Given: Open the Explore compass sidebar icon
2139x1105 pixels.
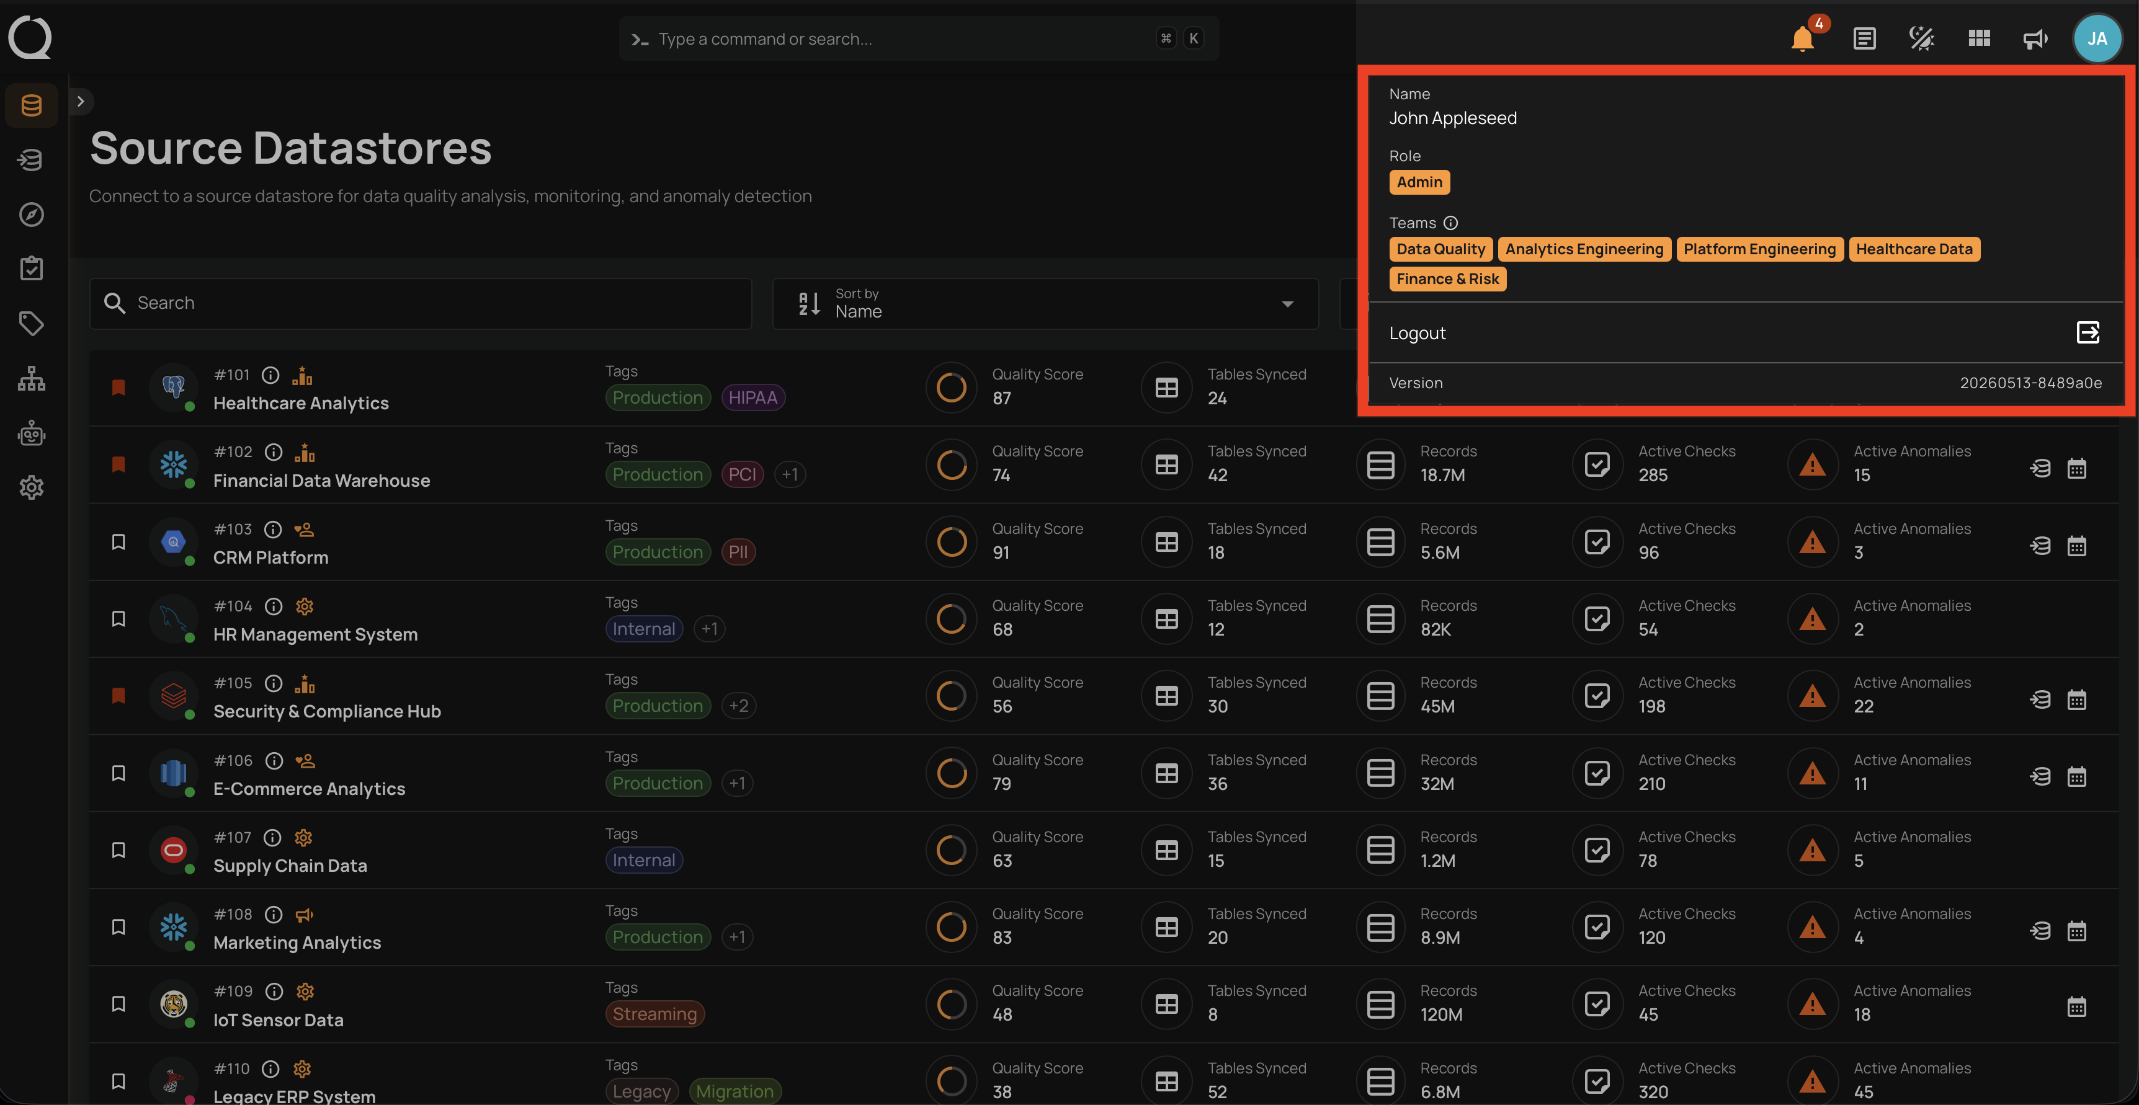Looking at the screenshot, I should [x=32, y=214].
